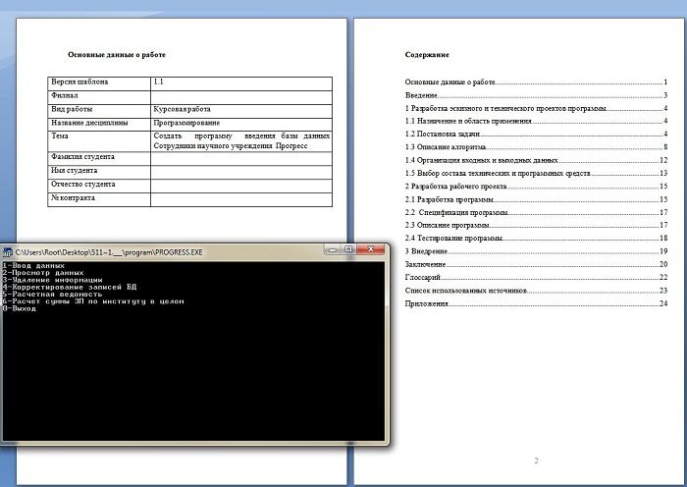Open contents entry 'Заключение'

536,265
